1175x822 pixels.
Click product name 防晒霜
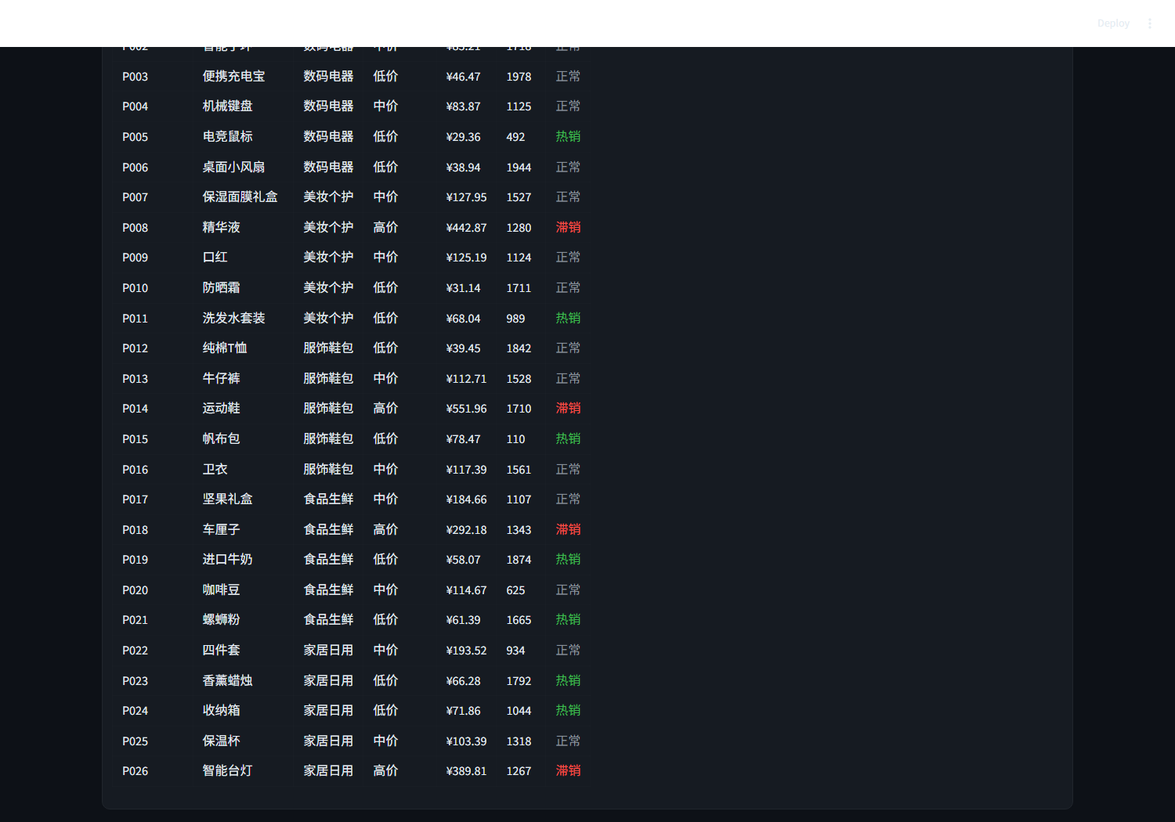[x=221, y=288]
